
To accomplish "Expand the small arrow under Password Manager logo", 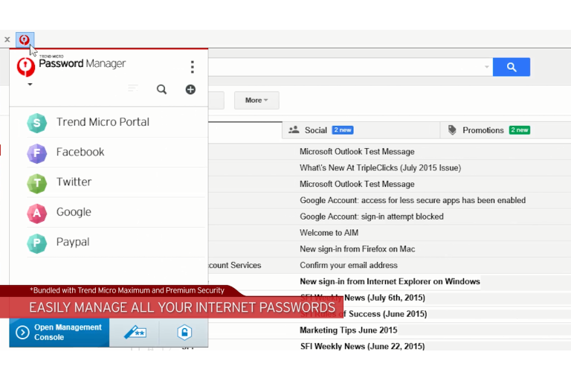I will click(x=30, y=84).
